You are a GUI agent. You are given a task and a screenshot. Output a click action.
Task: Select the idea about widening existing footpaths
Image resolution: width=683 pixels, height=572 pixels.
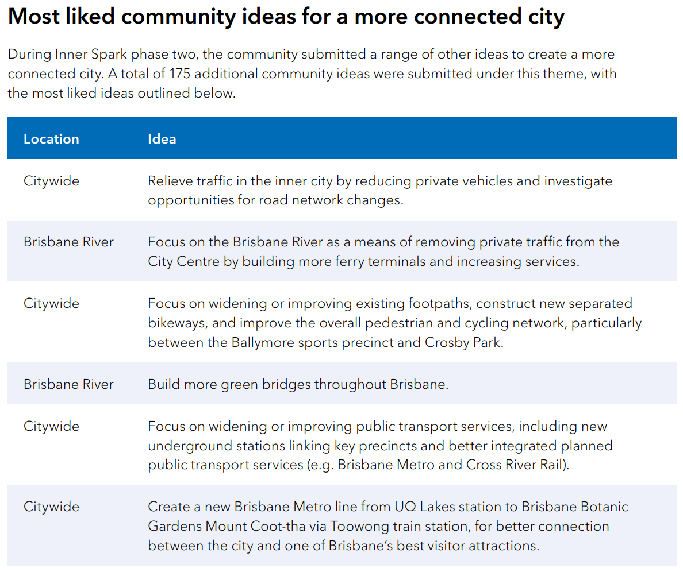click(394, 323)
